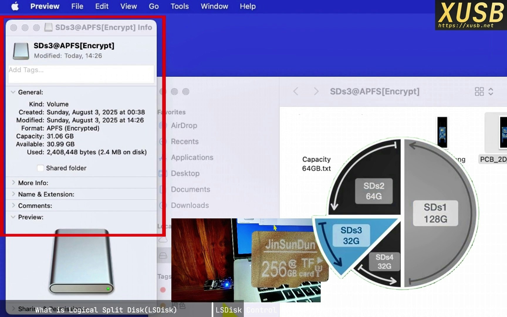Open the Applications sidebar item
507x317 pixels.
click(x=192, y=158)
